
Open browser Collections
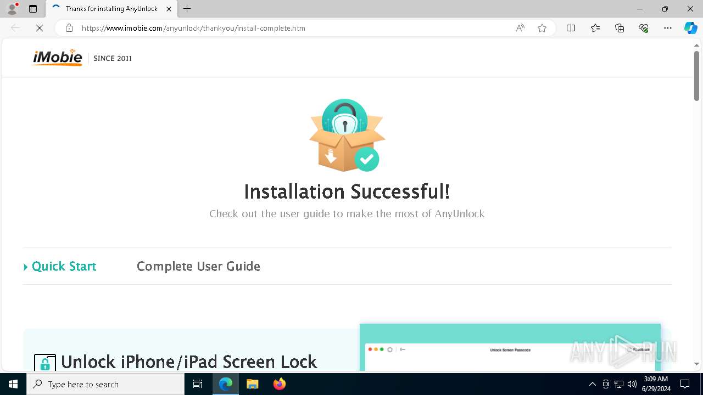point(620,28)
